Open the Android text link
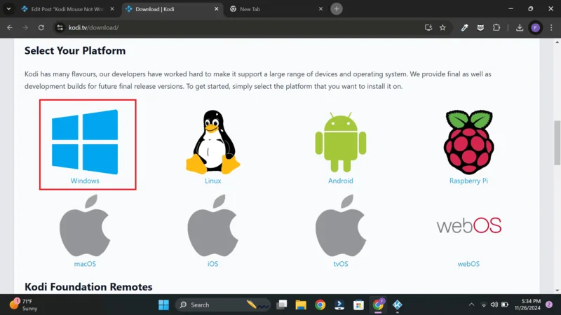Image resolution: width=561 pixels, height=315 pixels. tap(341, 181)
